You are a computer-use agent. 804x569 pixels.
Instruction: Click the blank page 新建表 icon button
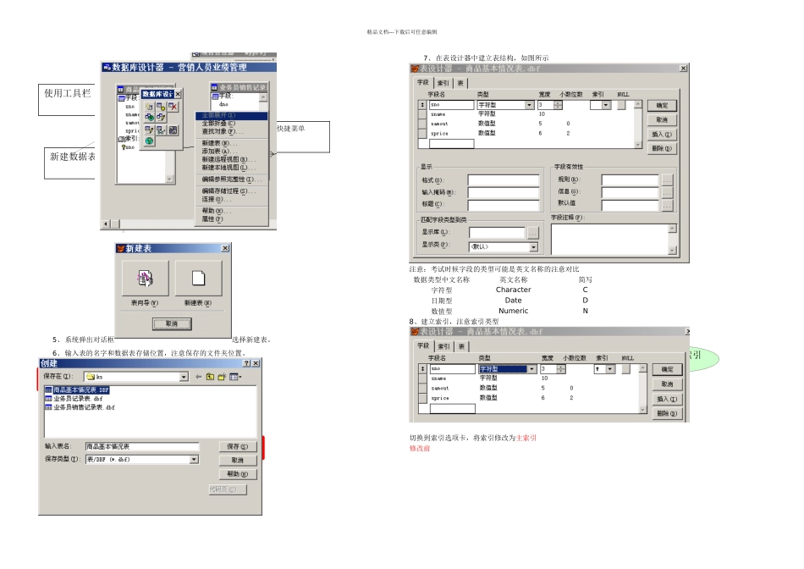coord(198,278)
